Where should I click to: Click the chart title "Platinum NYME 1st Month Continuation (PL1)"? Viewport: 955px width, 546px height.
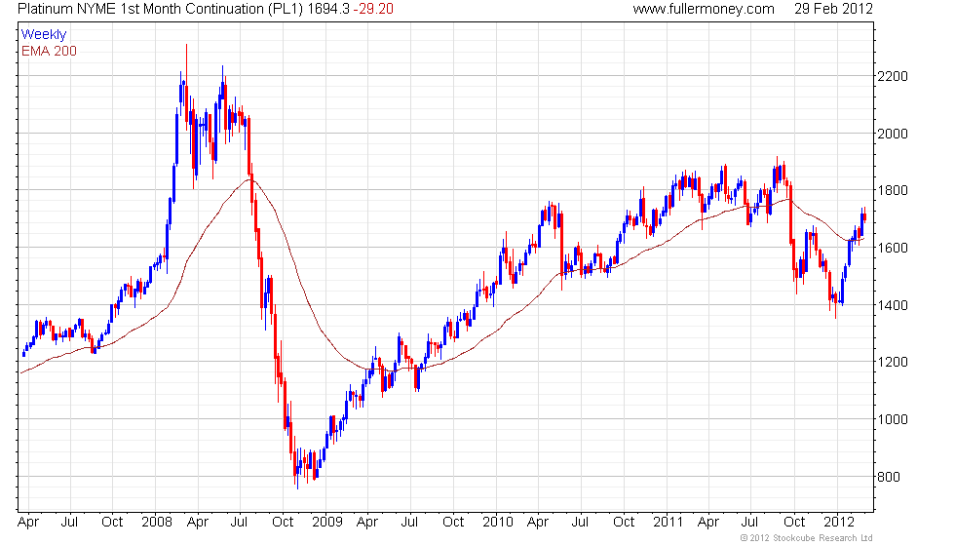pyautogui.click(x=160, y=9)
